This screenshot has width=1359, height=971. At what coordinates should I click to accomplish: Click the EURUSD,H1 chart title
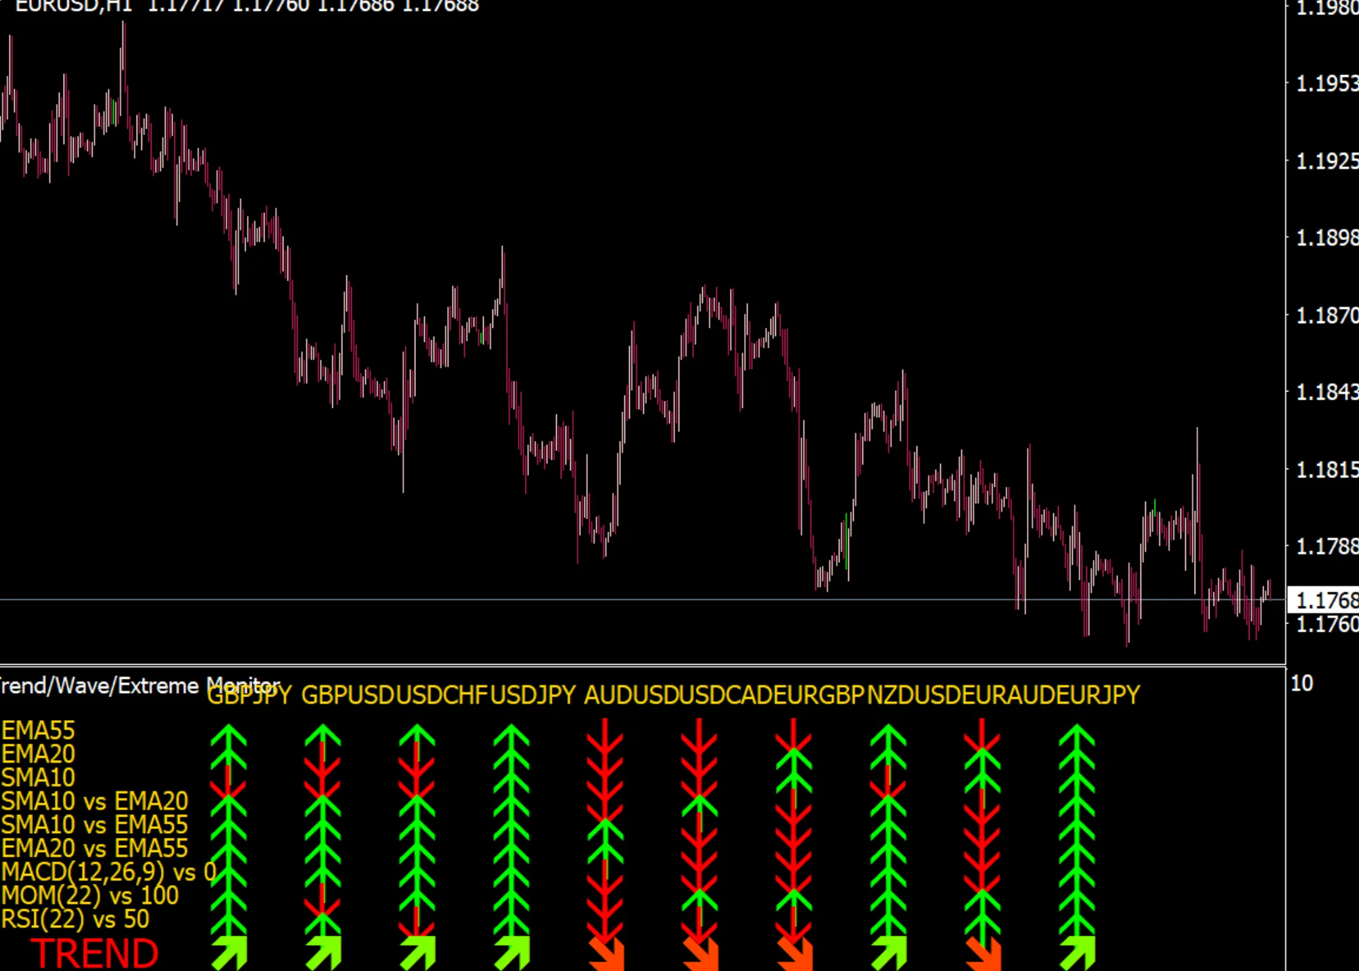pos(72,6)
